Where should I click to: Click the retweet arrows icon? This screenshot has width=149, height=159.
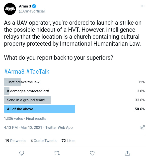pos(57,153)
